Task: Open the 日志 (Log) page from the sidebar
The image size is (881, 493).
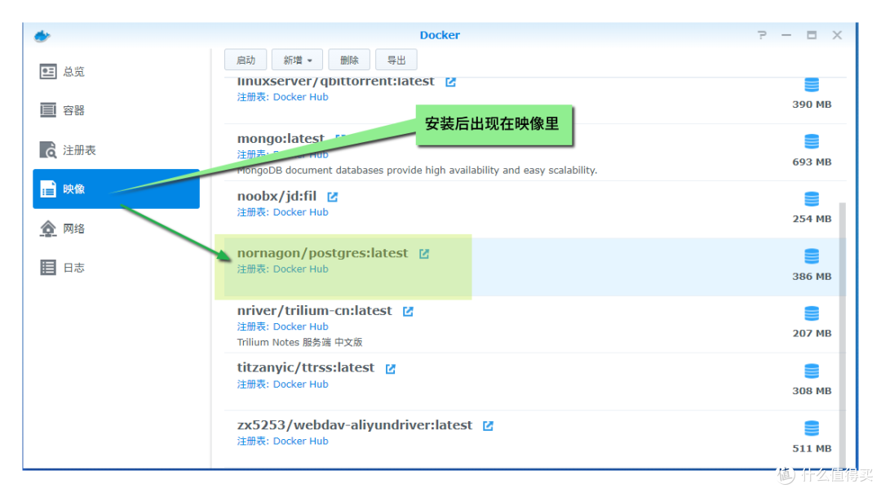Action: click(x=48, y=267)
